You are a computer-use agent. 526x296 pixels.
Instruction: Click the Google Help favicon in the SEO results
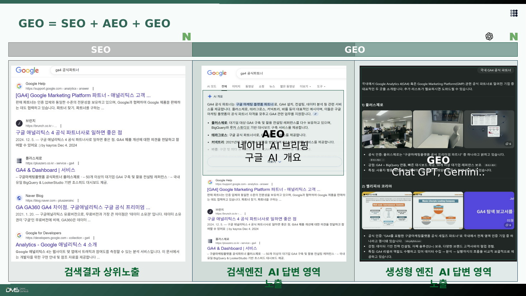coord(19,86)
